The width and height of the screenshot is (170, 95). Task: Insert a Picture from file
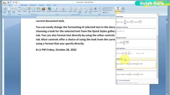[x=25, y=10]
